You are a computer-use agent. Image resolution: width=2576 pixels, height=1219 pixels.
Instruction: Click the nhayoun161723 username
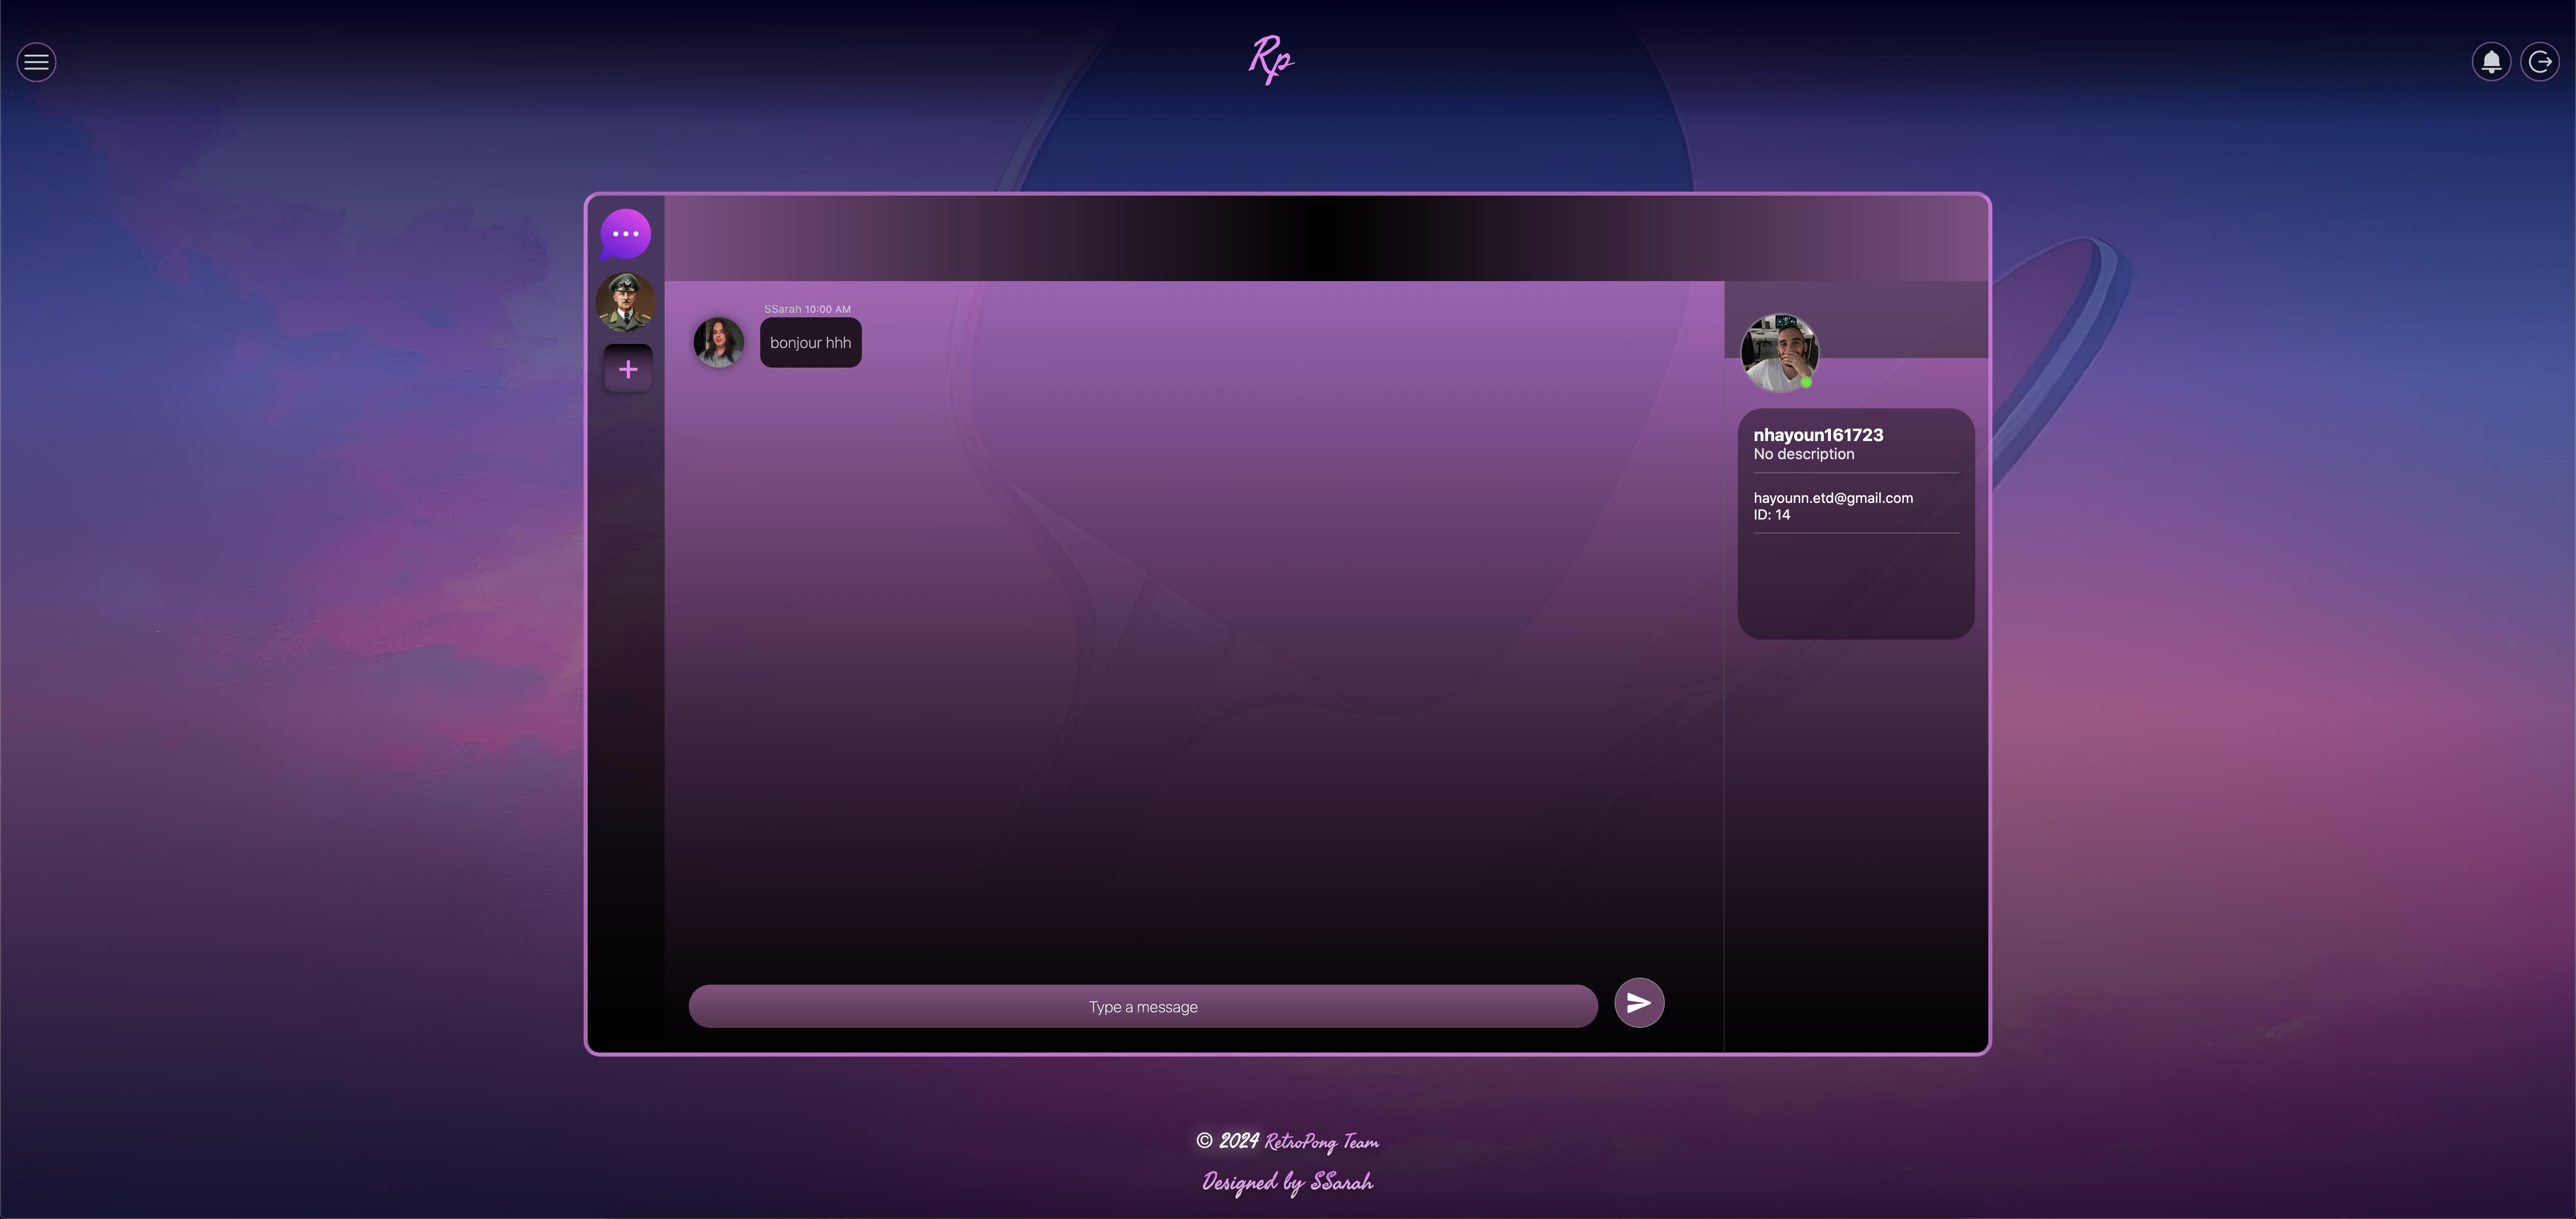click(x=1817, y=434)
